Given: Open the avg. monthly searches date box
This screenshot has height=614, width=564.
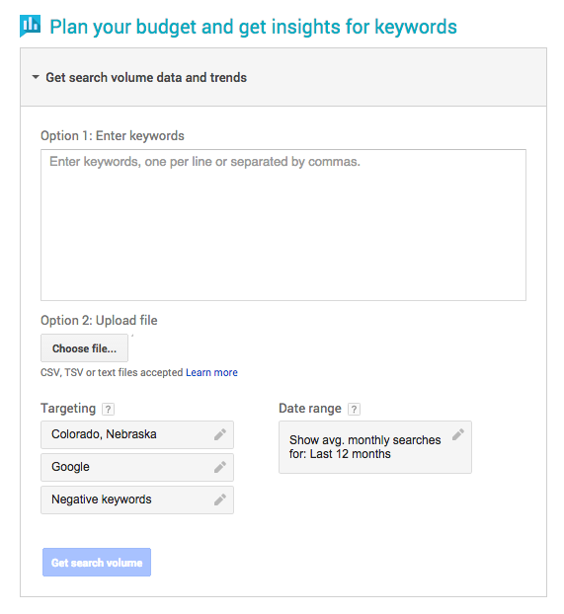Looking at the screenshot, I should tap(375, 447).
